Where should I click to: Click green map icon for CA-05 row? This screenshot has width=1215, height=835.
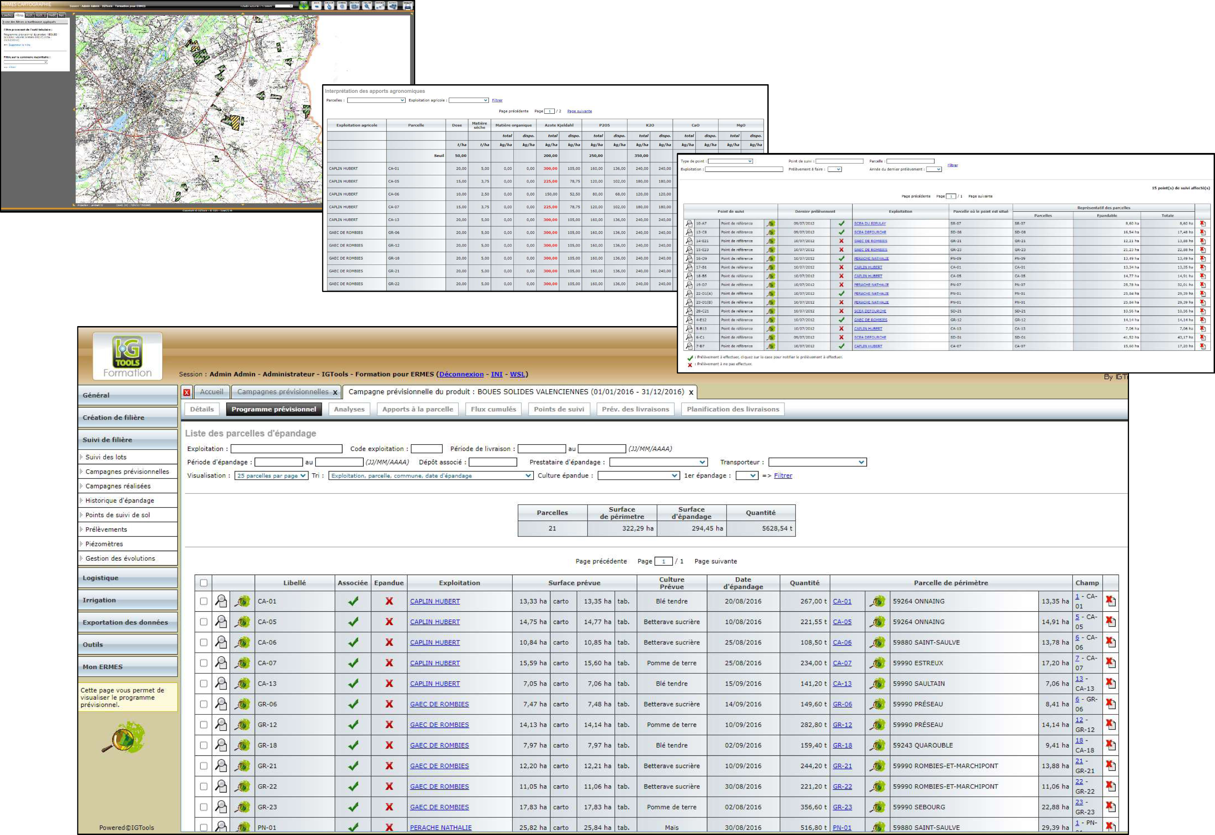pyautogui.click(x=242, y=622)
